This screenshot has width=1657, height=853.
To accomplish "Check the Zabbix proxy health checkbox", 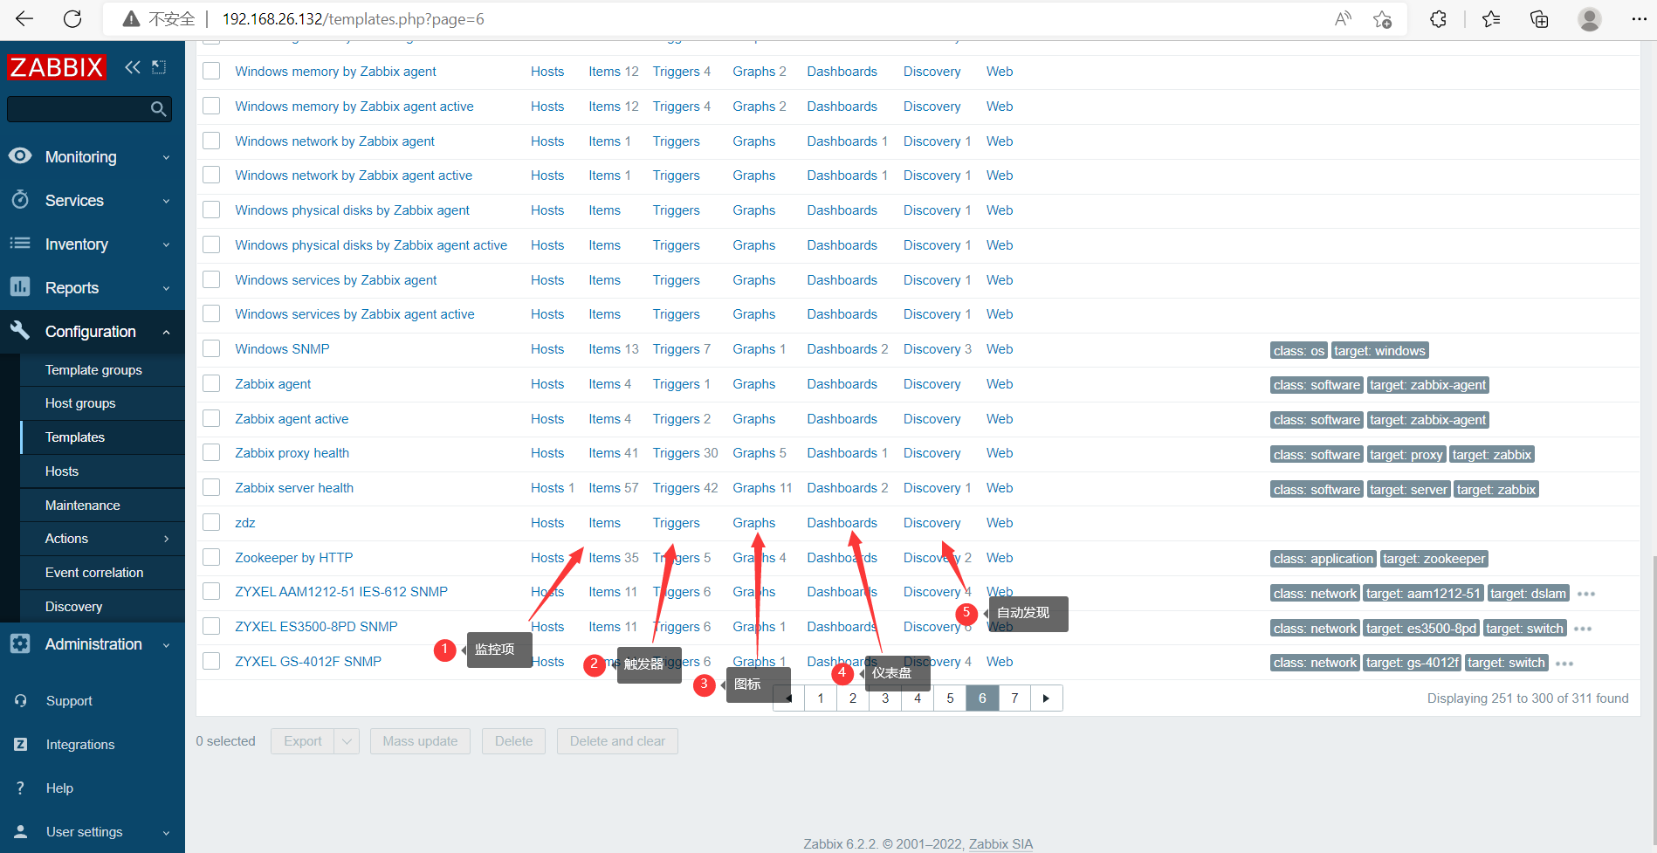I will pyautogui.click(x=211, y=453).
